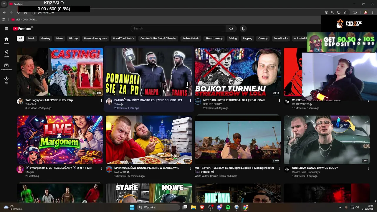Open channel name SERHITO SHOTY

(212, 104)
